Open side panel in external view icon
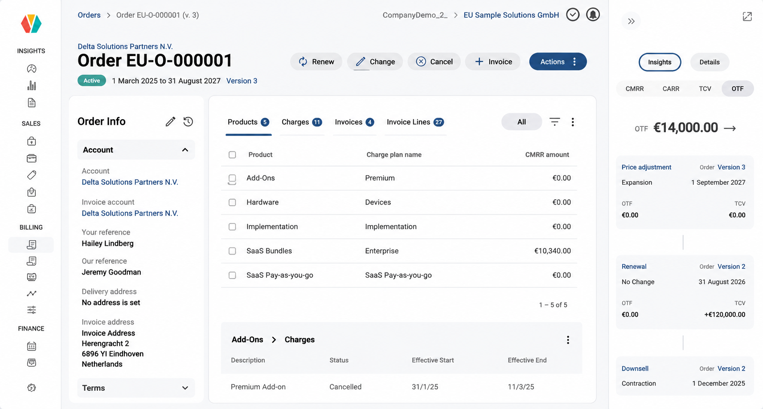763x409 pixels. click(747, 16)
